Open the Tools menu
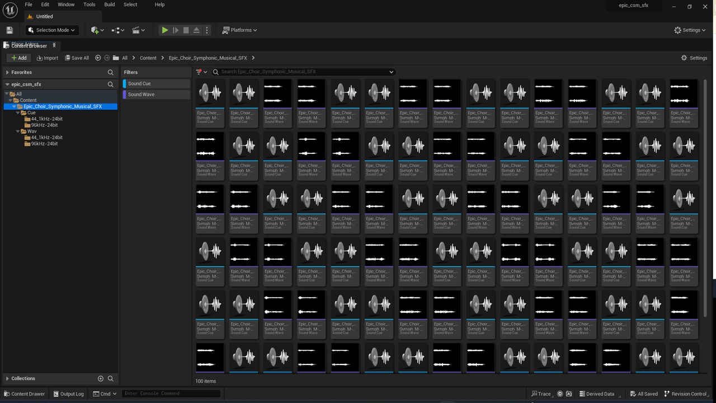 (89, 4)
